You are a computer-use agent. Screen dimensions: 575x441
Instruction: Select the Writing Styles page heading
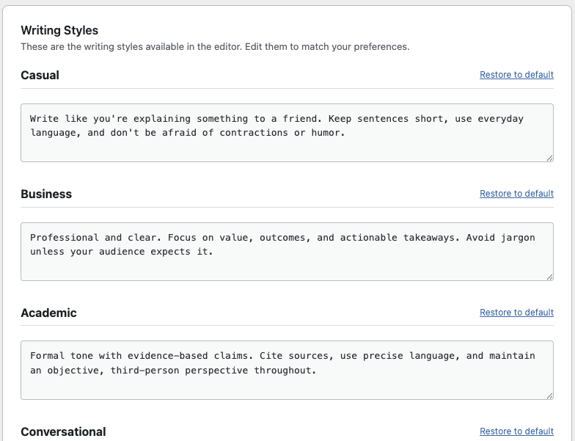coord(59,30)
